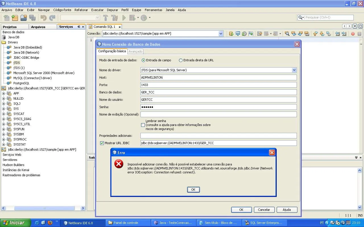Open the Refatorar menu

click(x=81, y=10)
